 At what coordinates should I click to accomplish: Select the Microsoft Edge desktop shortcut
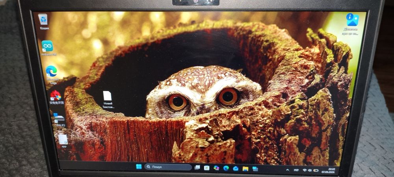(x=52, y=75)
